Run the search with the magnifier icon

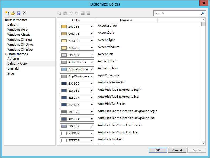(203, 13)
